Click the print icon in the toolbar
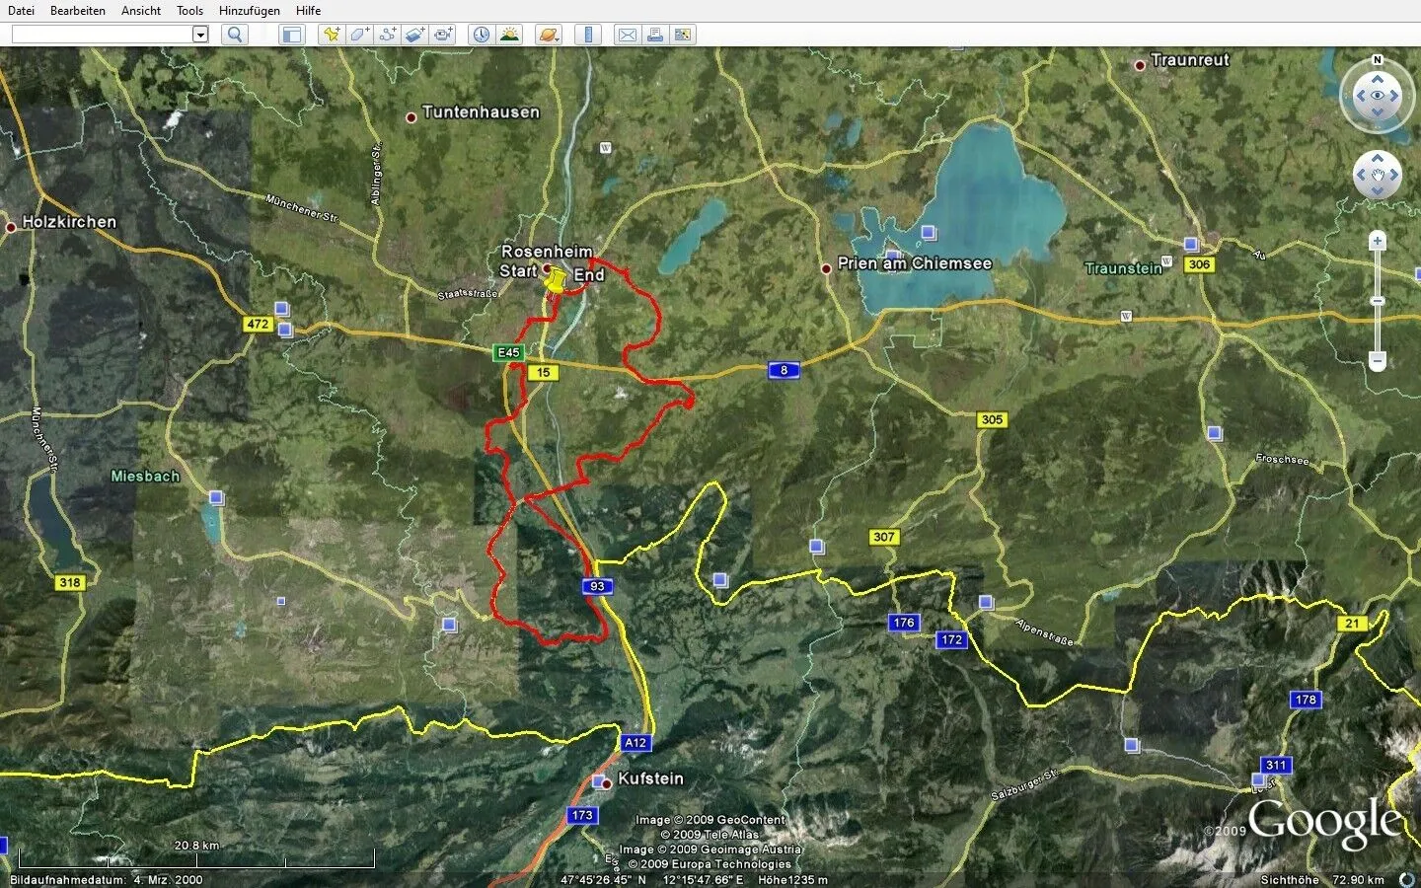 pos(654,35)
